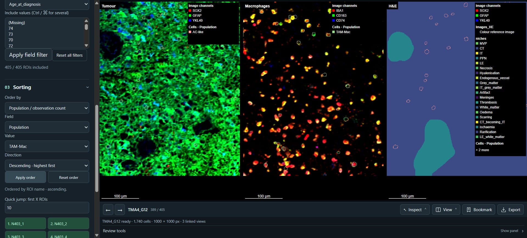Reset the sorting order

(69, 177)
